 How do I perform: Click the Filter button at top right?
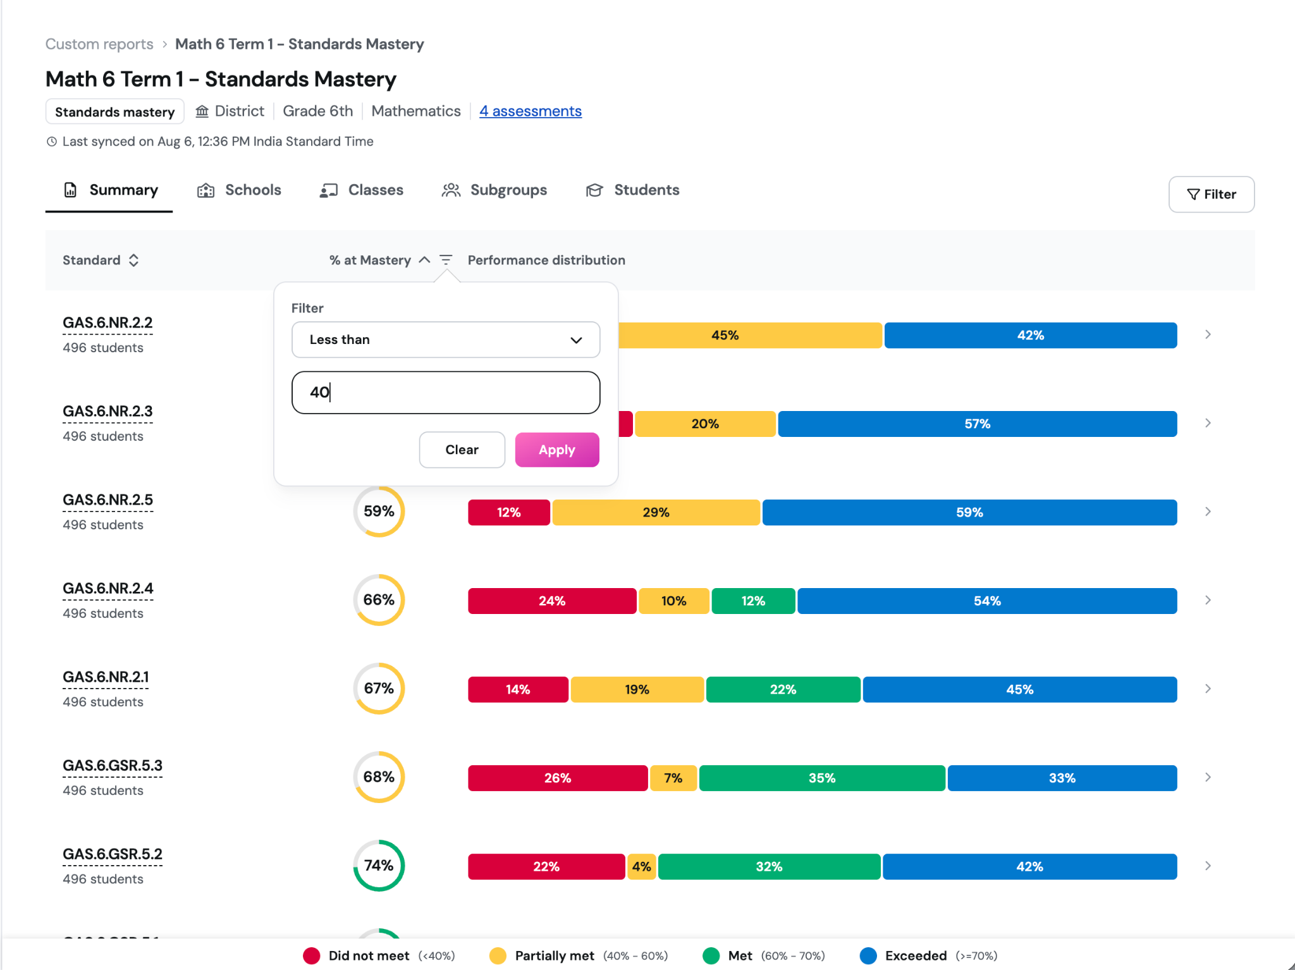(1212, 194)
